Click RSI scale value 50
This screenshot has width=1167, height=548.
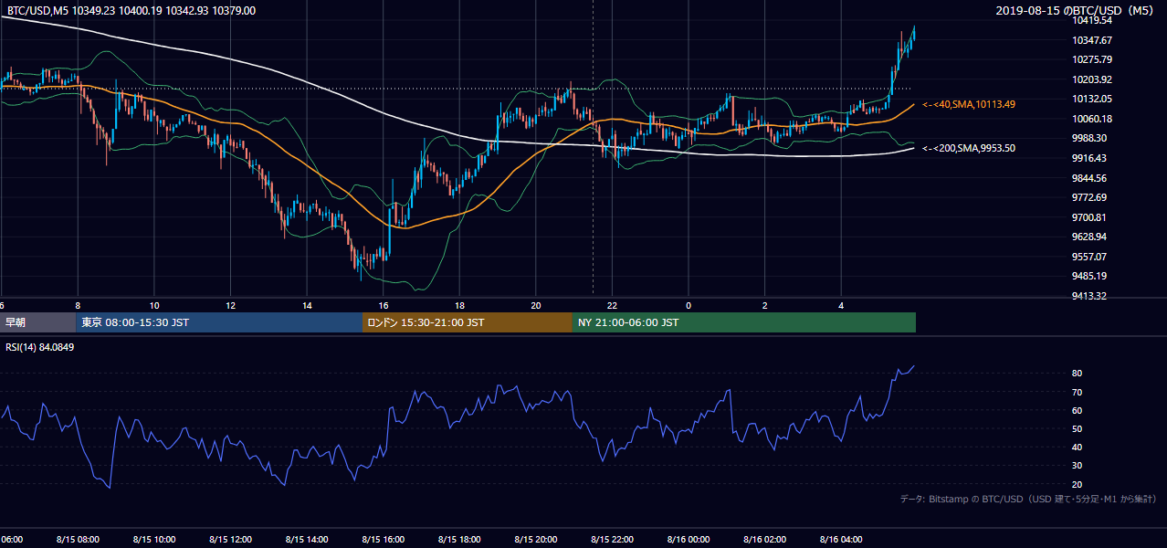[1078, 428]
